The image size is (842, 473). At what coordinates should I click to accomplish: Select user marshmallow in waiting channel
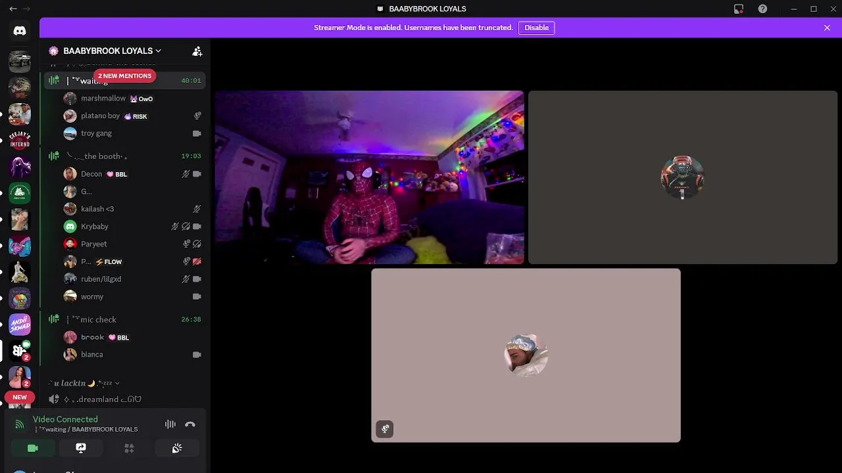click(134, 99)
